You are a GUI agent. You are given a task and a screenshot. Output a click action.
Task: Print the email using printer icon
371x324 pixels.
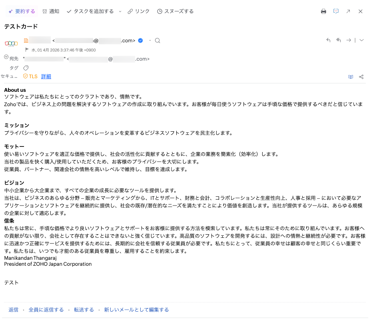click(x=323, y=12)
